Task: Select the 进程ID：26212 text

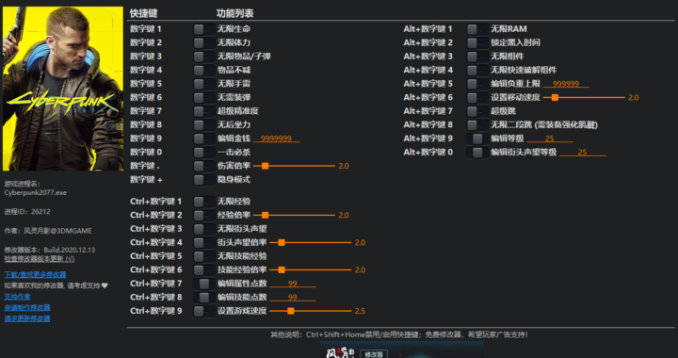Action: (27, 211)
